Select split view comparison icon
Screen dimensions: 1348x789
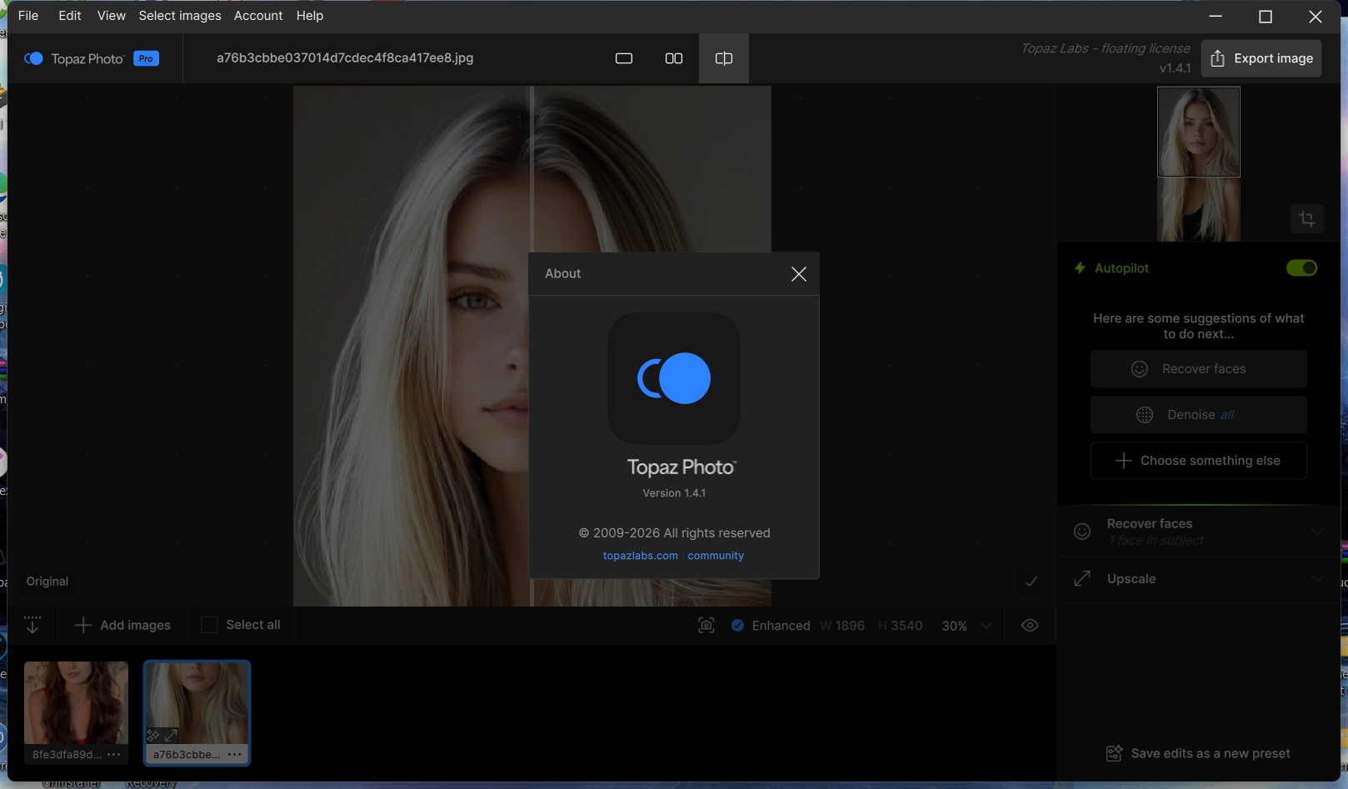(723, 58)
